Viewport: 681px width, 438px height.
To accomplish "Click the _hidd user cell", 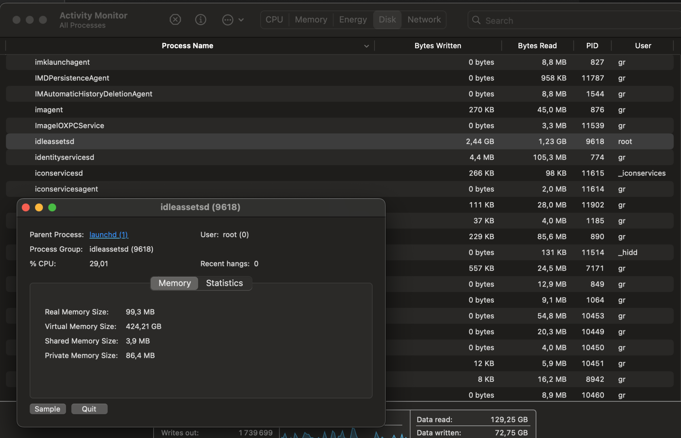I will point(628,253).
